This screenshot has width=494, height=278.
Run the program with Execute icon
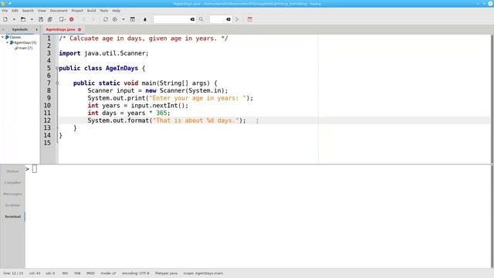133,19
